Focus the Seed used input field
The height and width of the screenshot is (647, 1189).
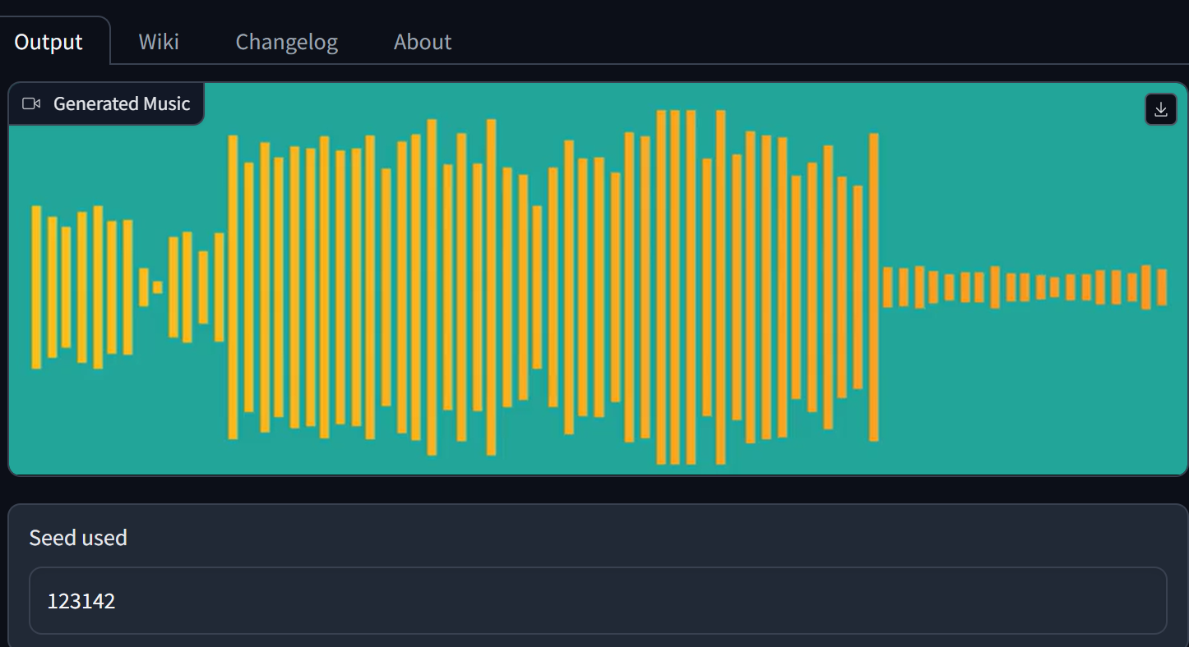coord(598,600)
